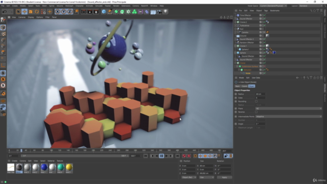Viewport: 327px width, 184px height.
Task: Toggle Subdivision Surface red enable mark
Action: click(x=265, y=66)
